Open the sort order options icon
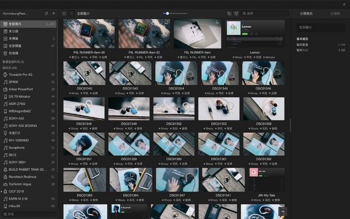Screen dimensions: 350x219 coord(229,14)
